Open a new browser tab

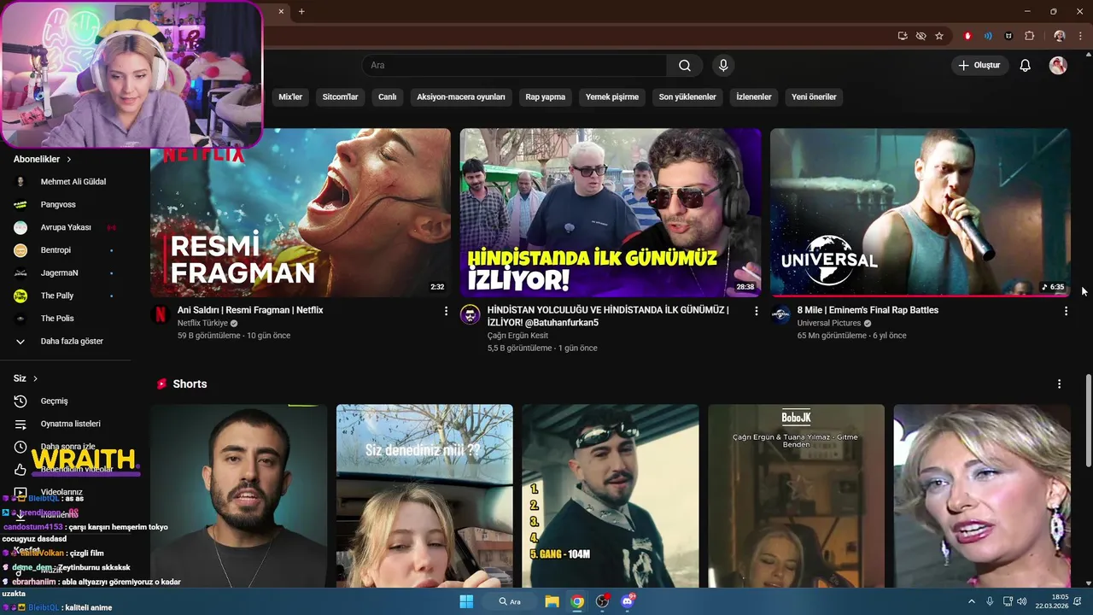click(301, 11)
